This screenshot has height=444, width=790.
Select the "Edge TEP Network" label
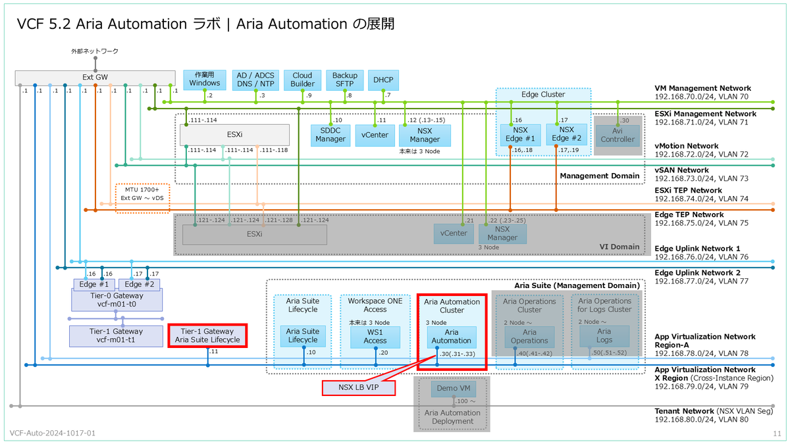[689, 214]
